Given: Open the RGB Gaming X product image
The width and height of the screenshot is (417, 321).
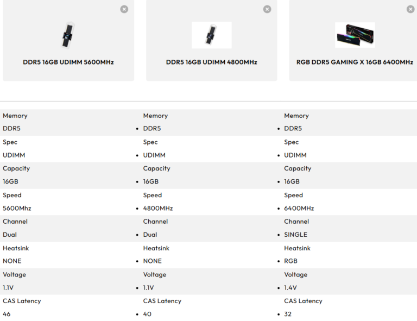Looking at the screenshot, I should 355,35.
